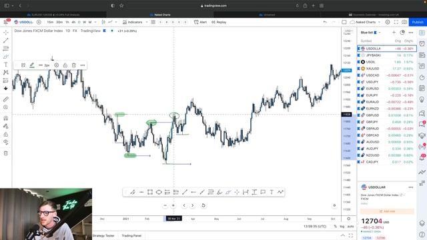The image size is (427, 240).
Task: Open the select layout square icon
Action: coord(344,22)
